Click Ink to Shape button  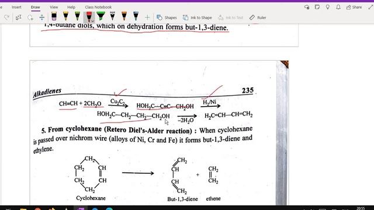pyautogui.click(x=198, y=17)
